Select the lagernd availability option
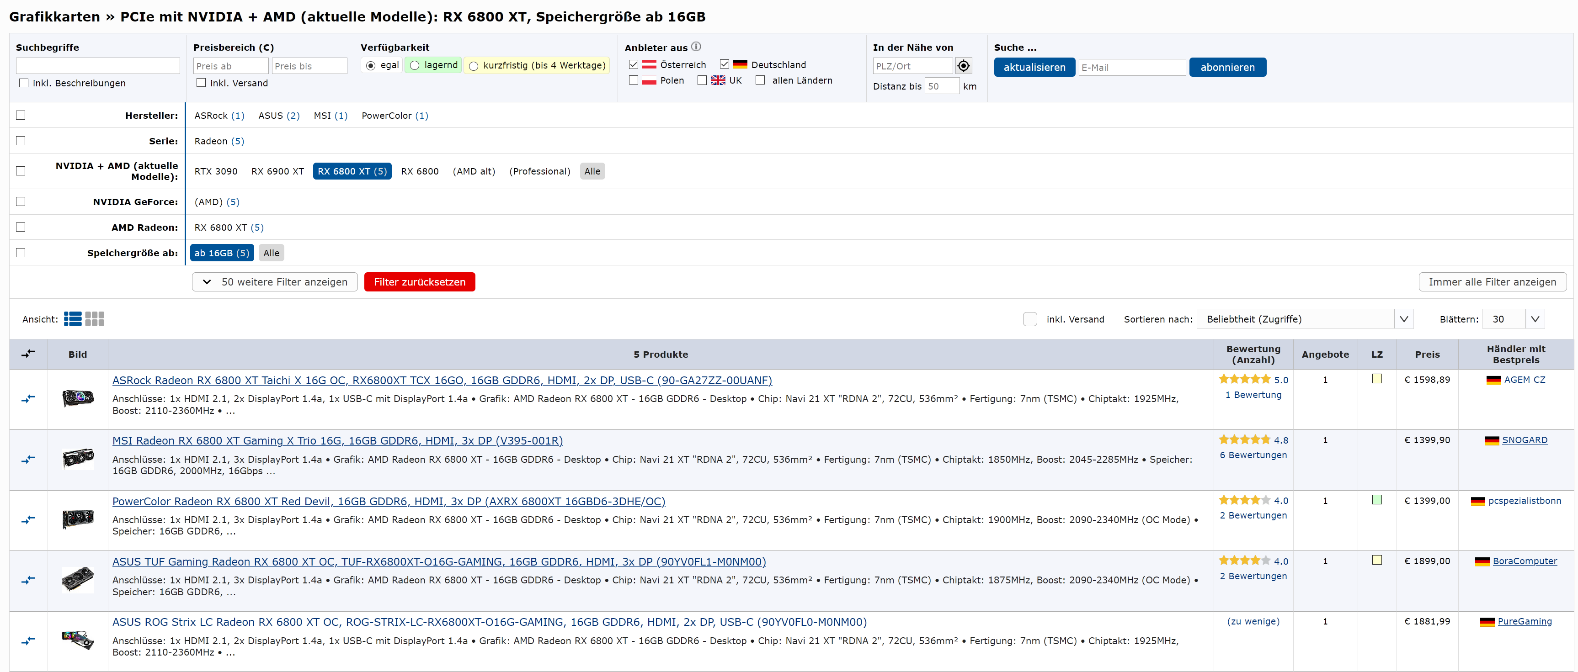The height and width of the screenshot is (672, 1578). pyautogui.click(x=415, y=65)
